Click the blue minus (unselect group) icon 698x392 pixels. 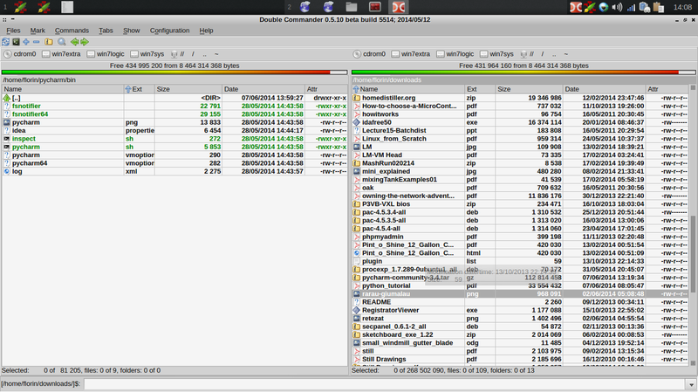pyautogui.click(x=37, y=42)
